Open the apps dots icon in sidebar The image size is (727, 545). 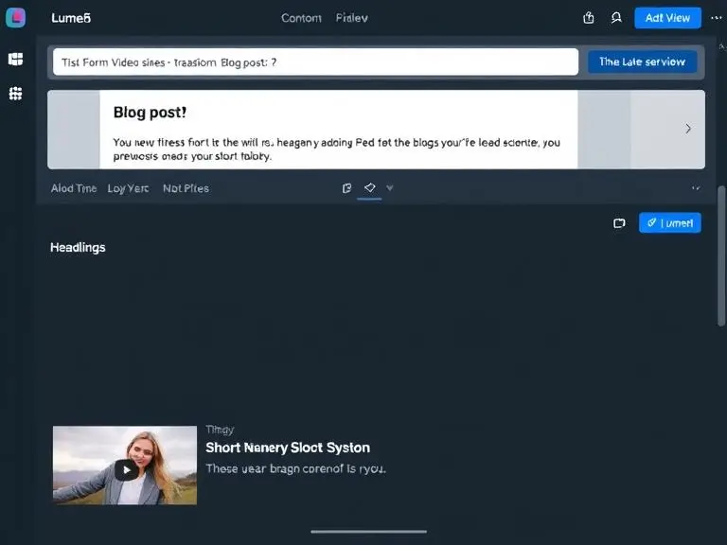15,93
